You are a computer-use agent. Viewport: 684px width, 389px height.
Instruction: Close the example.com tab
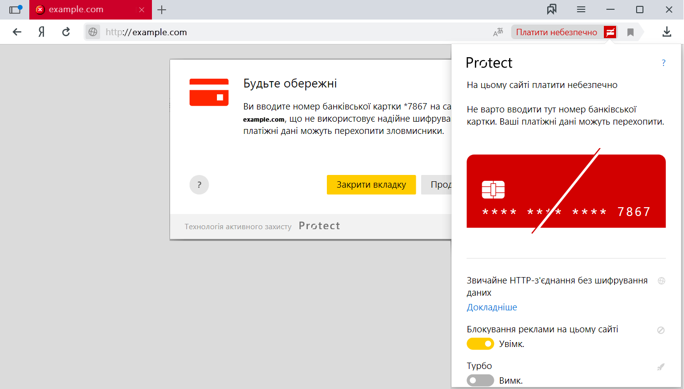(x=142, y=10)
